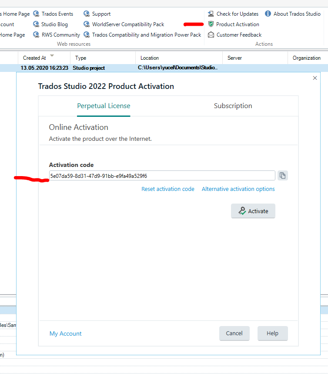This screenshot has width=328, height=374.
Task: Click the Trados Compatibility and Migration globe icon
Action: 87,34
